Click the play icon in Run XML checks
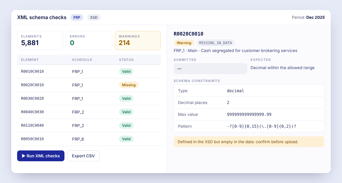The height and width of the screenshot is (183, 342). point(24,156)
